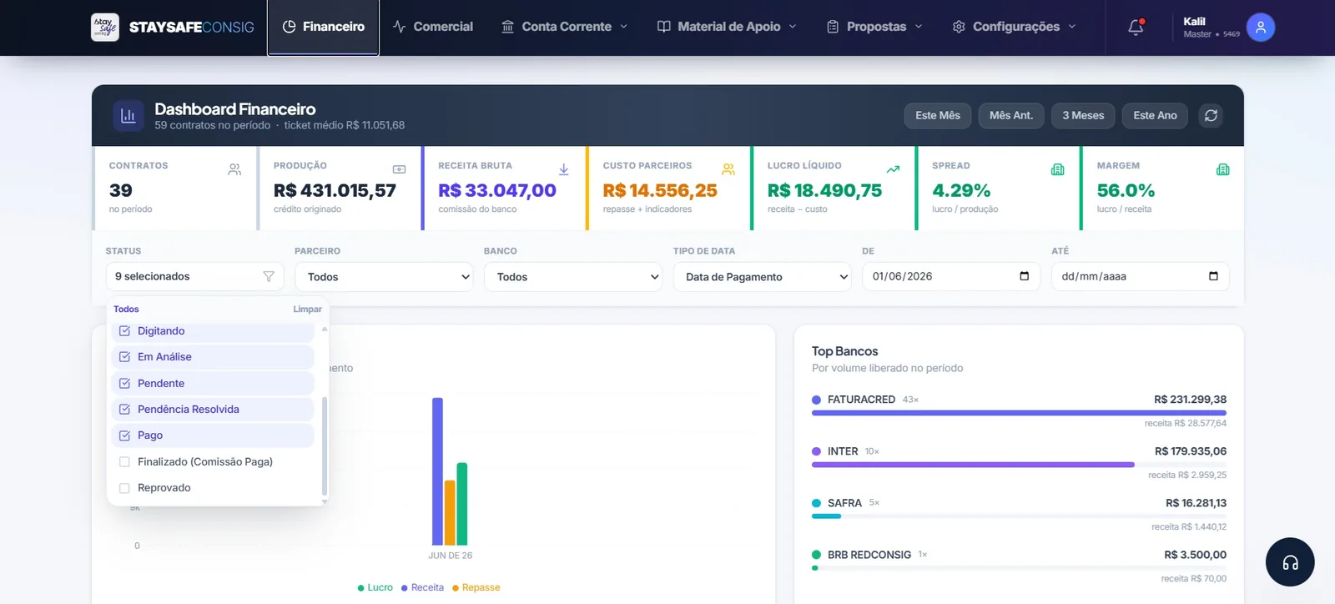Image resolution: width=1335 pixels, height=604 pixels.
Task: Open the Financeiro tab
Action: [x=323, y=28]
